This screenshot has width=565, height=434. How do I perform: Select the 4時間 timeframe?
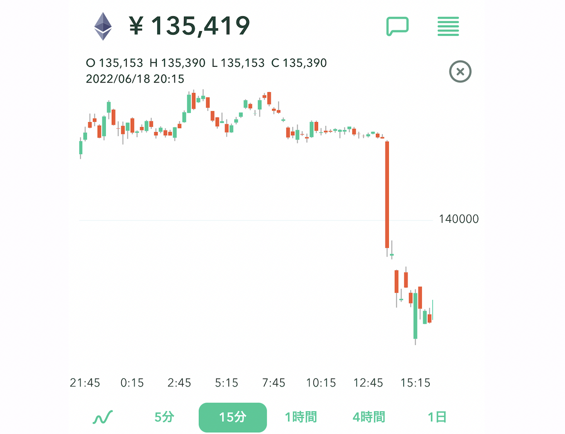click(x=369, y=417)
